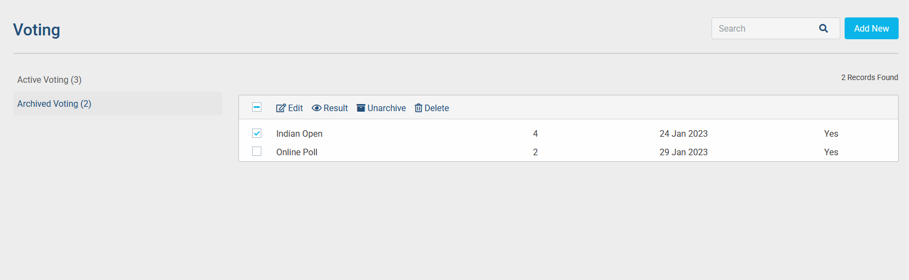This screenshot has width=909, height=280.
Task: Open the Active Voting (3) tab
Action: tap(49, 80)
